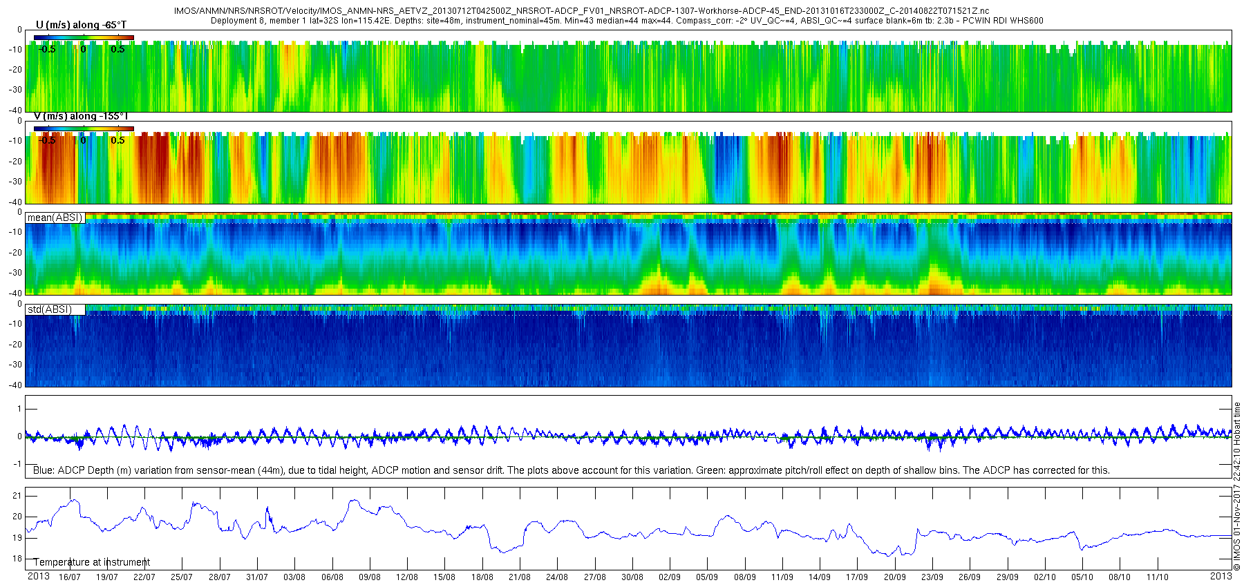Click the '26/09' date tick label
This screenshot has width=1244, height=587.
(970, 577)
